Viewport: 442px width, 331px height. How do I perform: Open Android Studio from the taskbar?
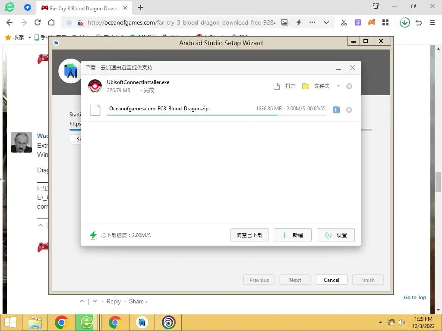tap(142, 322)
